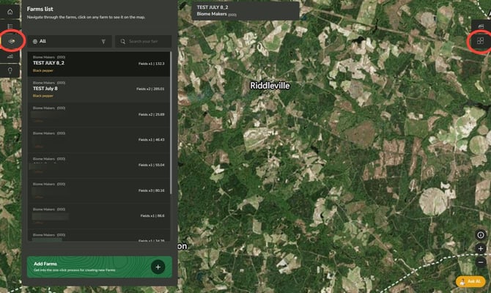
Task: Click Black pepper label under TEST JULY 8_2
Action: 43,71
